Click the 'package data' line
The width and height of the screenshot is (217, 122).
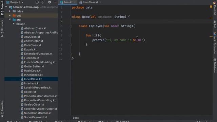click(x=82, y=7)
